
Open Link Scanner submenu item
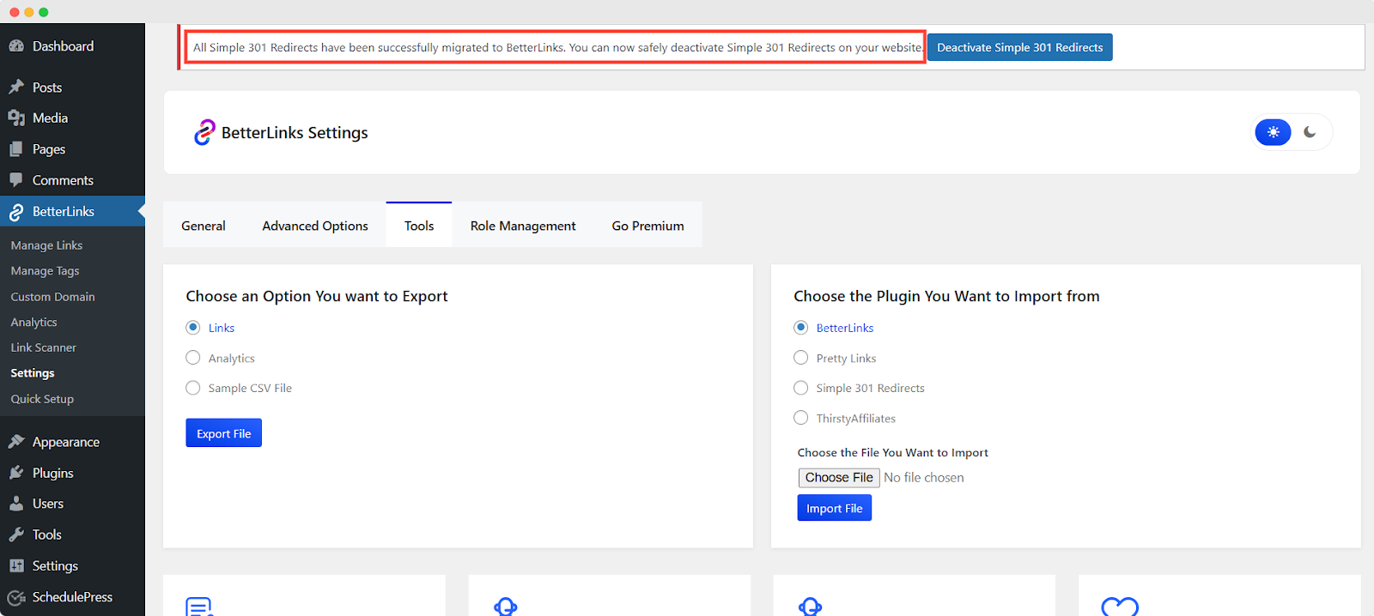pos(44,347)
